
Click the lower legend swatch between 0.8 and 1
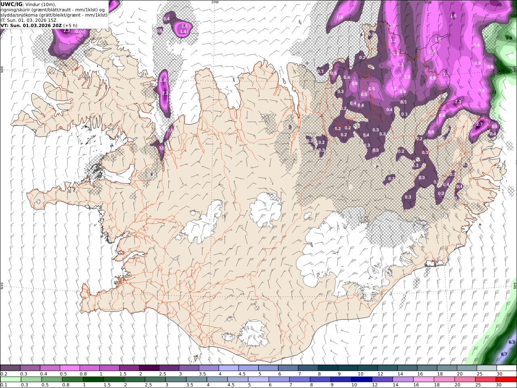tap(73, 379)
